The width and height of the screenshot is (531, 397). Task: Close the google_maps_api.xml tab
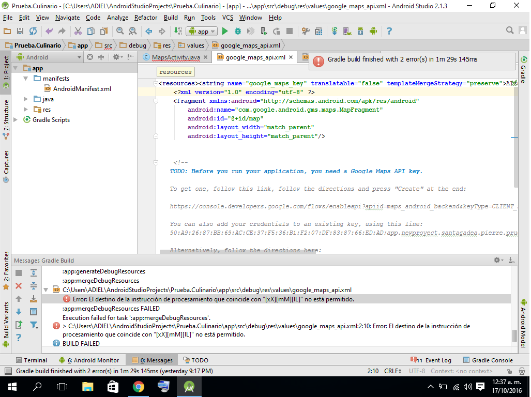(291, 57)
